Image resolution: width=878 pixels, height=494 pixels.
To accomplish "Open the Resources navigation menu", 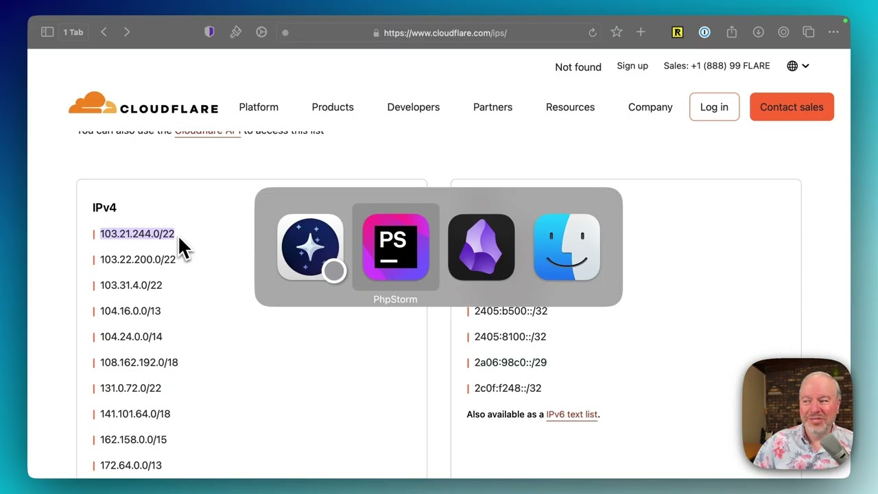I will coord(570,107).
